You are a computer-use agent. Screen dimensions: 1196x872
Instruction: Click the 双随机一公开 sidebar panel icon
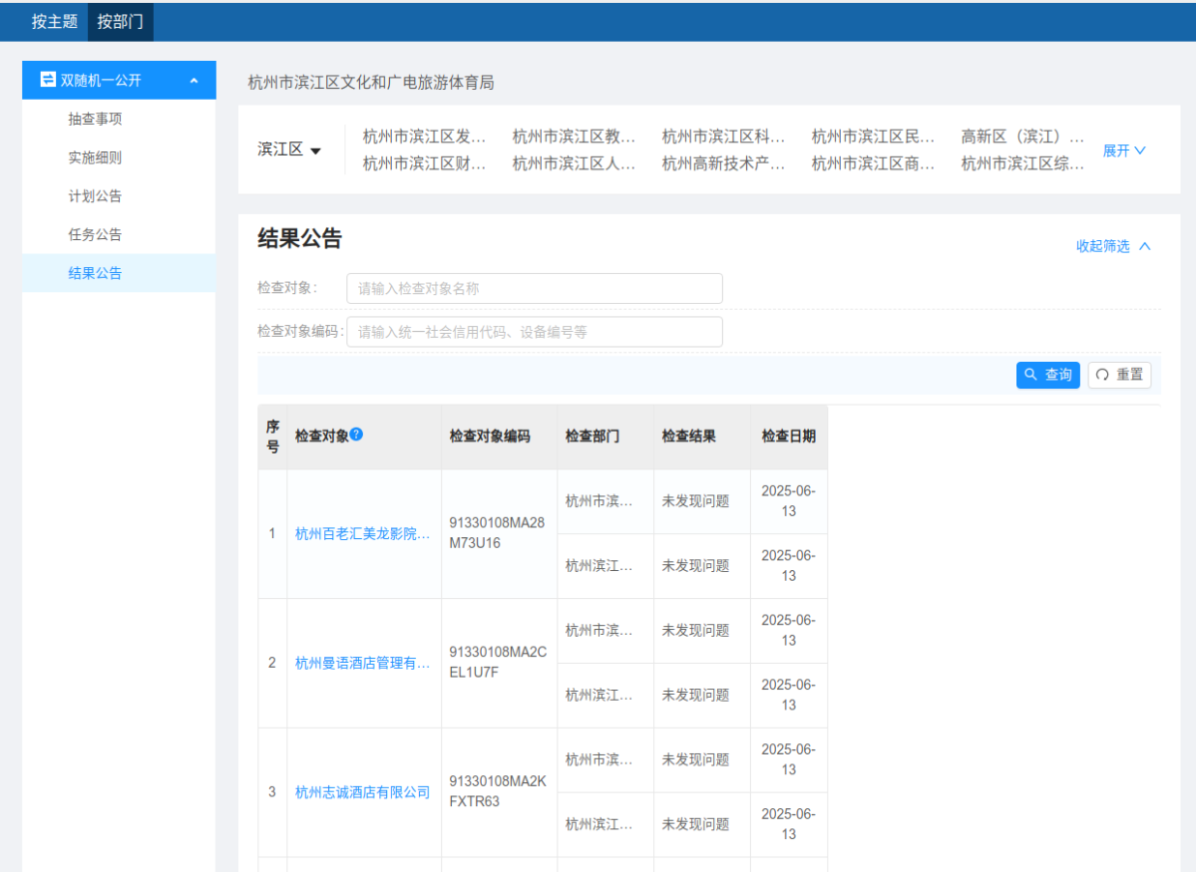(48, 80)
